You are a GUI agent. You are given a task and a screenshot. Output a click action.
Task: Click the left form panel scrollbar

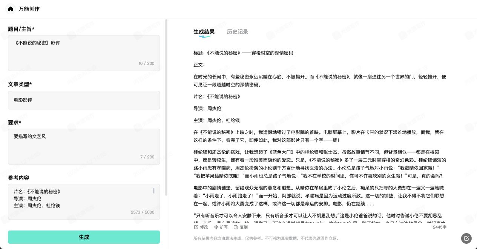[166, 108]
